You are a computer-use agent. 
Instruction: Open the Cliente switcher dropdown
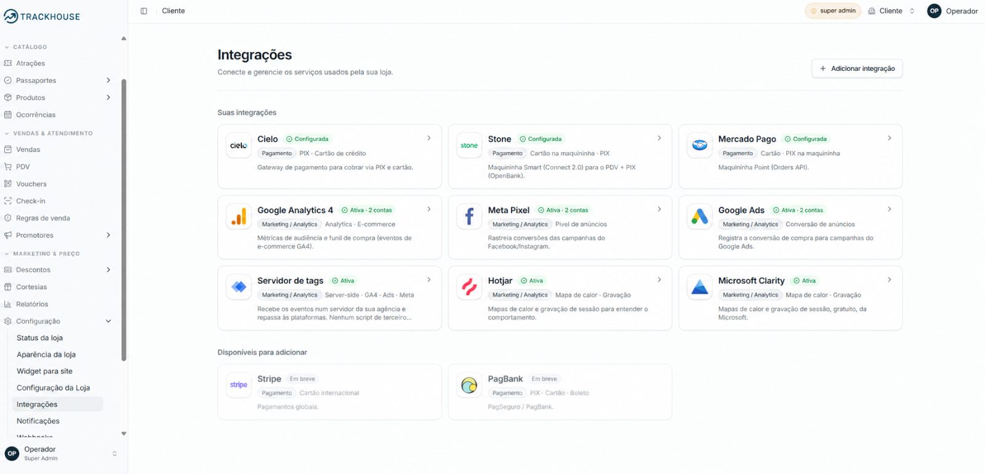click(891, 11)
